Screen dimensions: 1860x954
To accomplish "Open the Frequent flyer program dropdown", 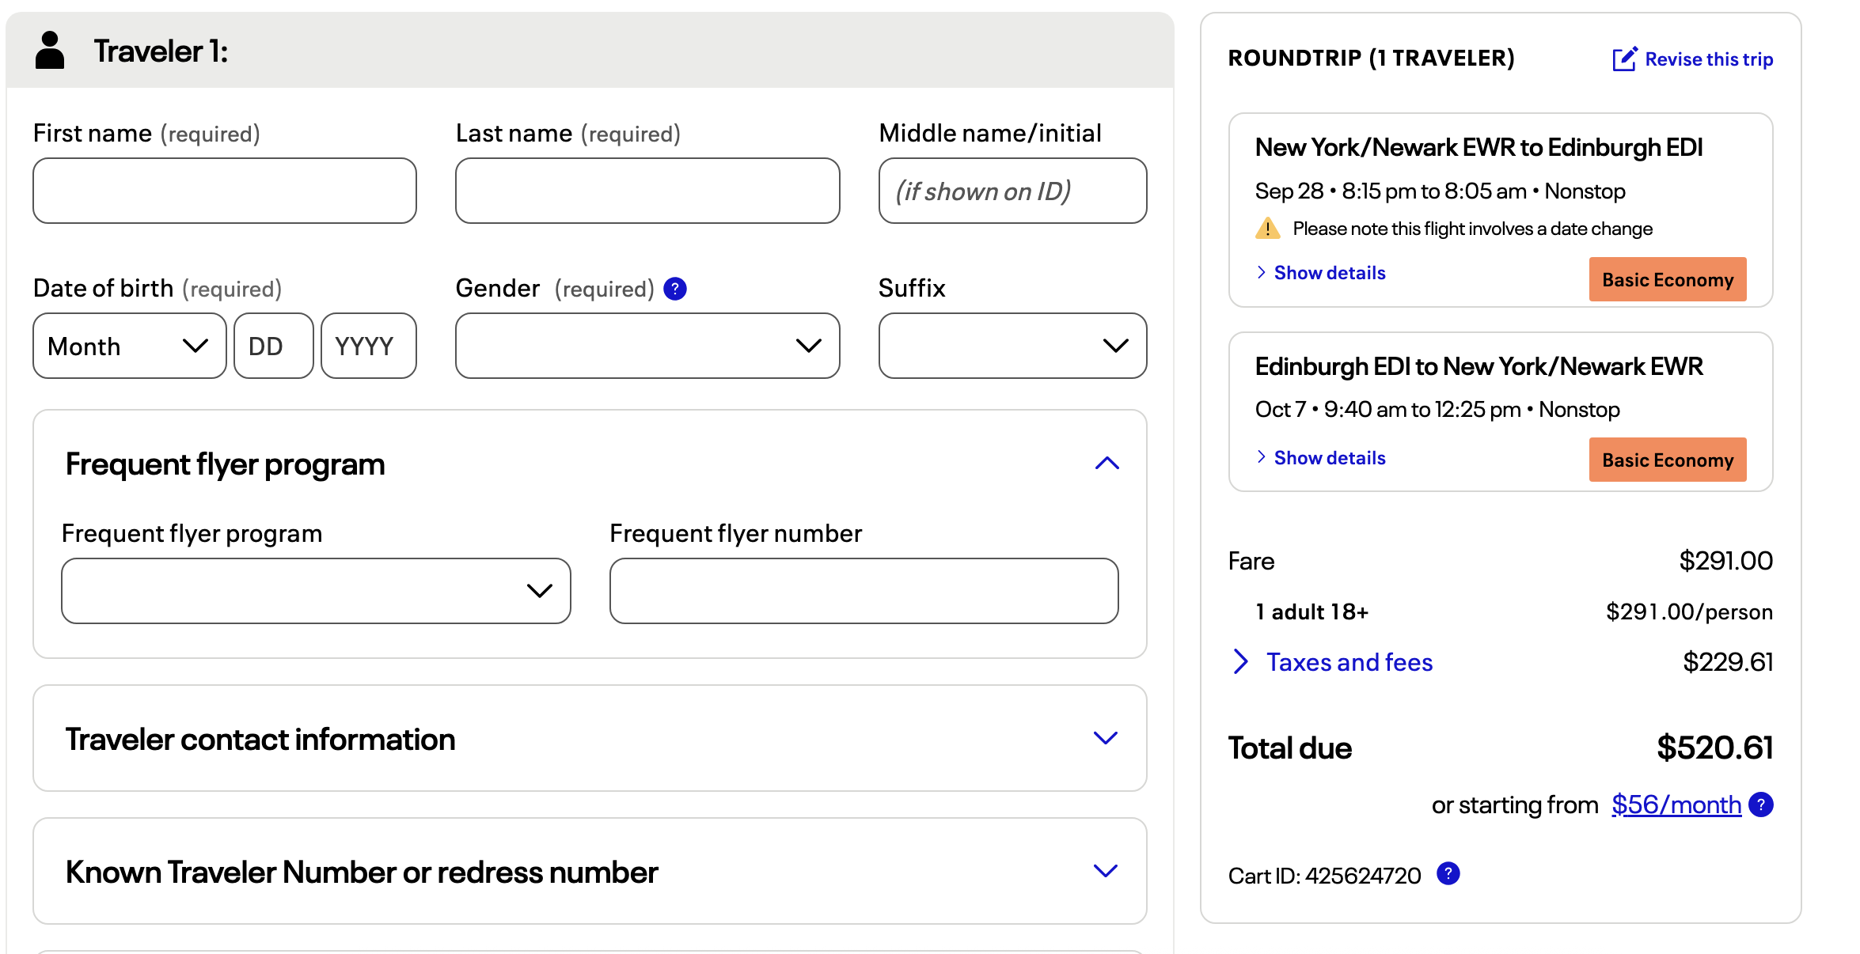I will 316,591.
